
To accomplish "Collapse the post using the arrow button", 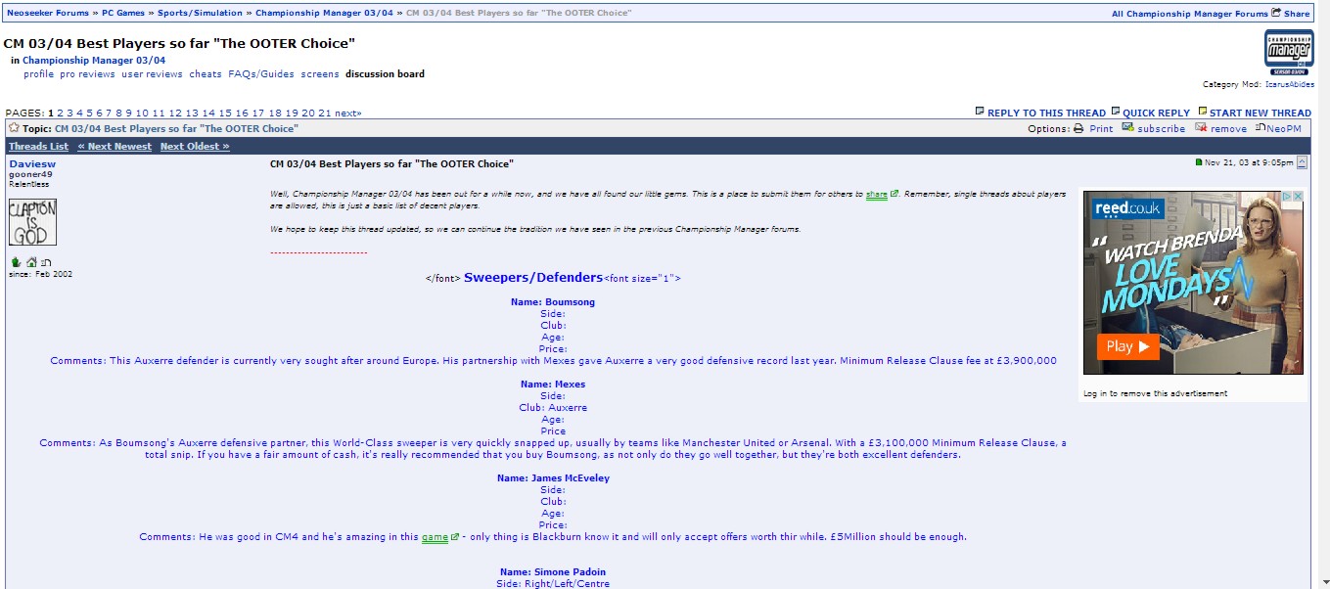I will (x=1302, y=162).
